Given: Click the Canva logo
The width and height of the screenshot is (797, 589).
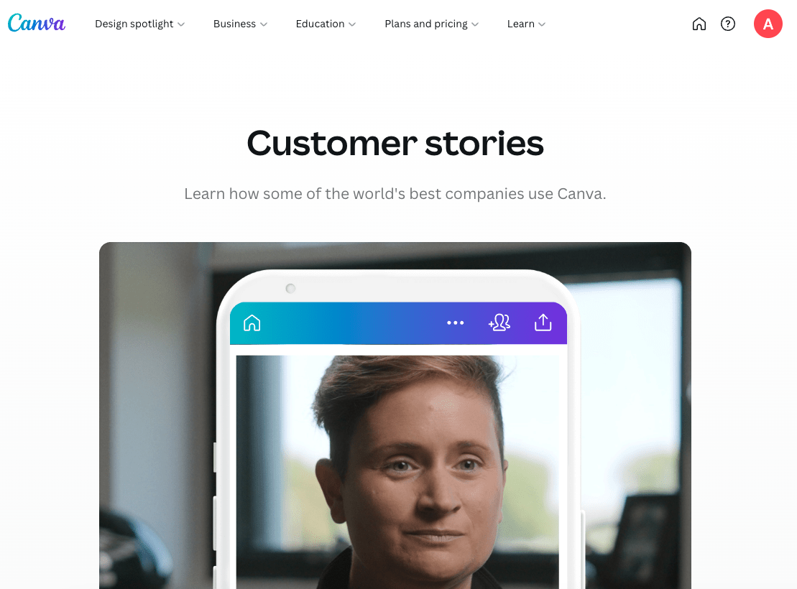Looking at the screenshot, I should (37, 24).
